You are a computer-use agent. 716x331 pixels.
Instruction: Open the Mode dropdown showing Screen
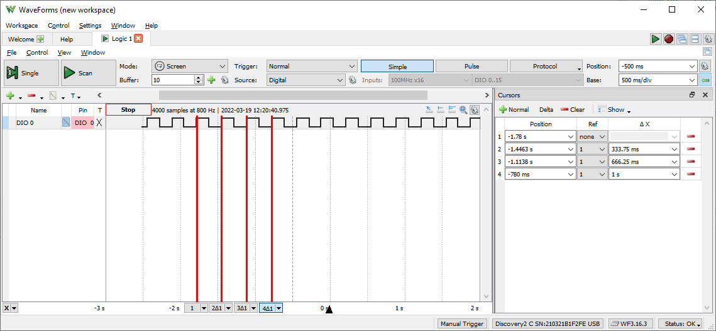tap(190, 66)
